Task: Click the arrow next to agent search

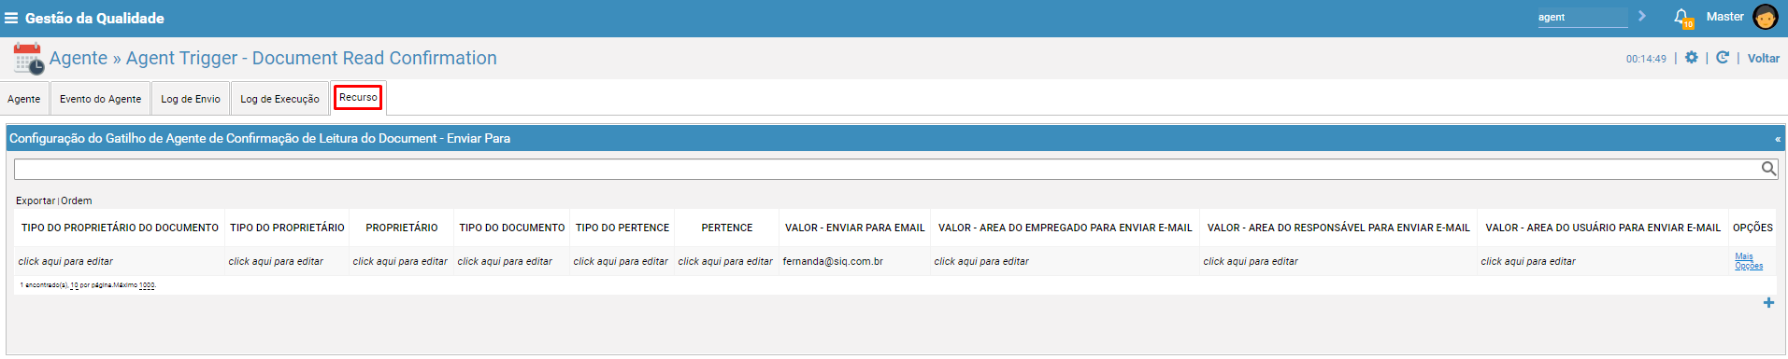Action: pos(1642,16)
